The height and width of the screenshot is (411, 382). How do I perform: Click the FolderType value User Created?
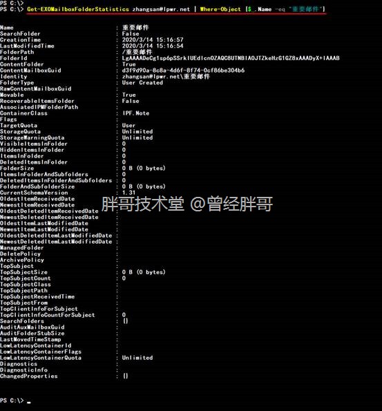[x=142, y=83]
